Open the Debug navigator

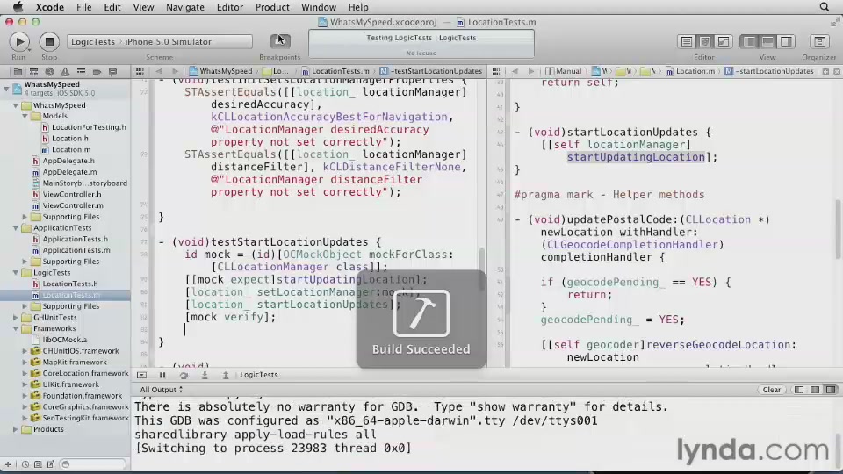tap(81, 71)
